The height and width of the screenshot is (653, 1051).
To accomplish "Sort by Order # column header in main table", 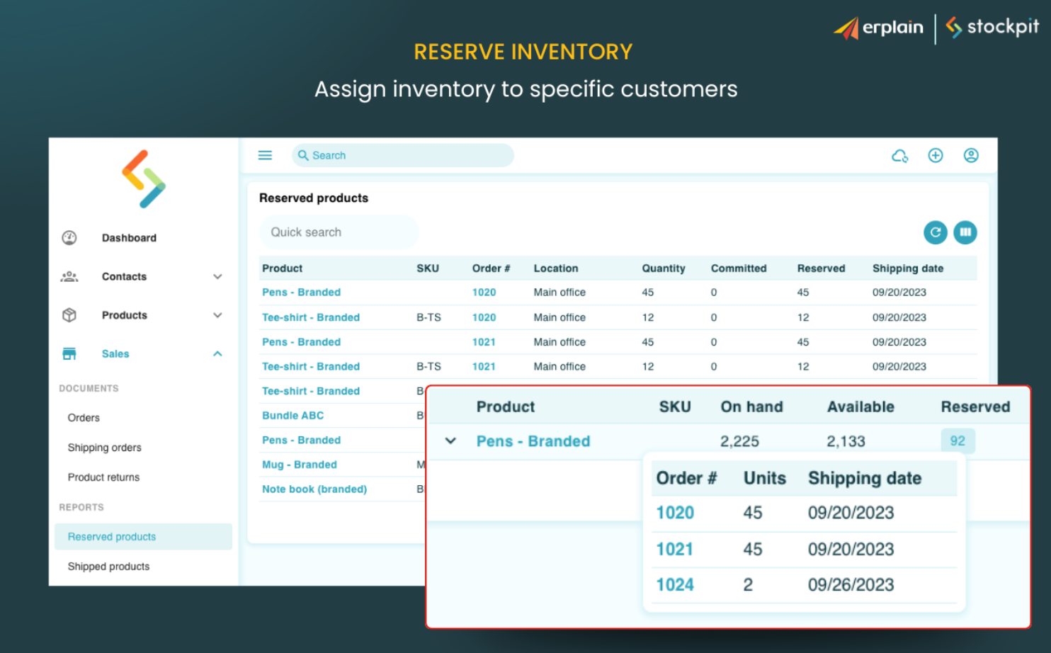I will 491,268.
